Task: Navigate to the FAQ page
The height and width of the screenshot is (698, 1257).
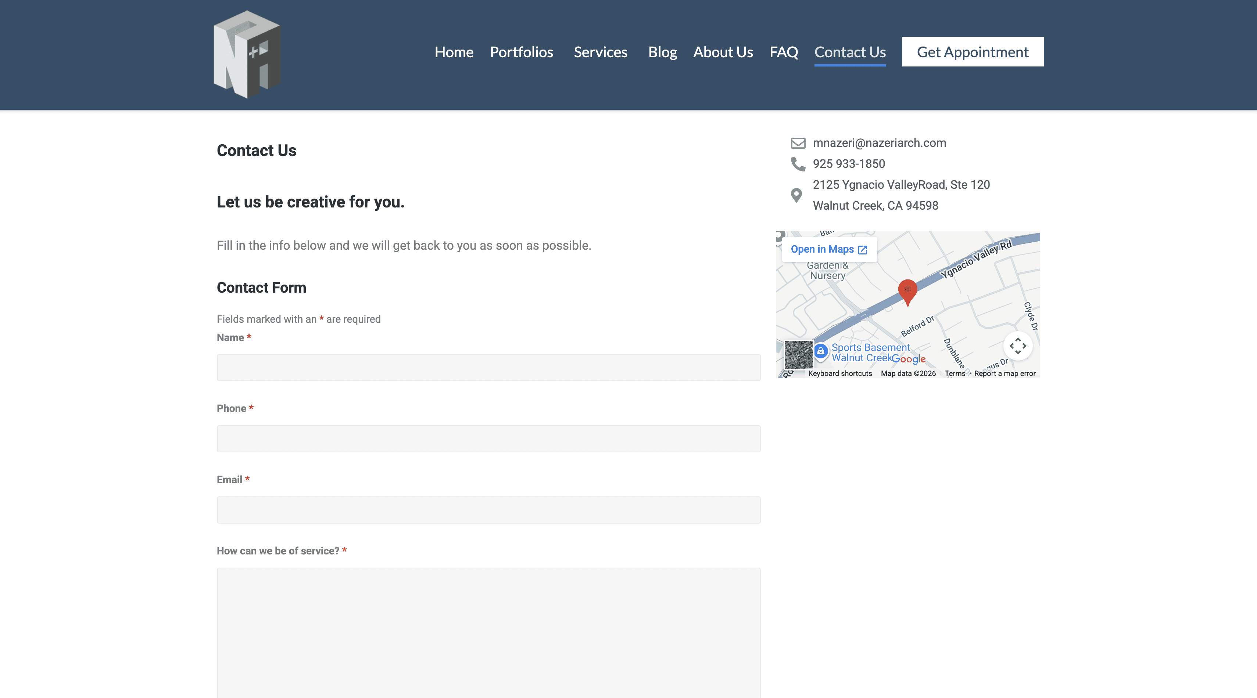Action: point(784,52)
